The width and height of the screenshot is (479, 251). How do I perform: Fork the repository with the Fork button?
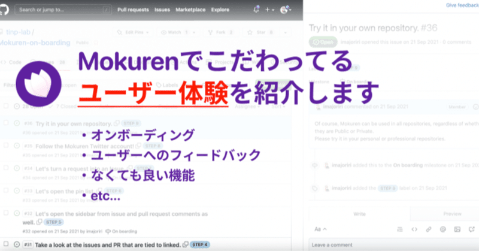[x=221, y=32]
